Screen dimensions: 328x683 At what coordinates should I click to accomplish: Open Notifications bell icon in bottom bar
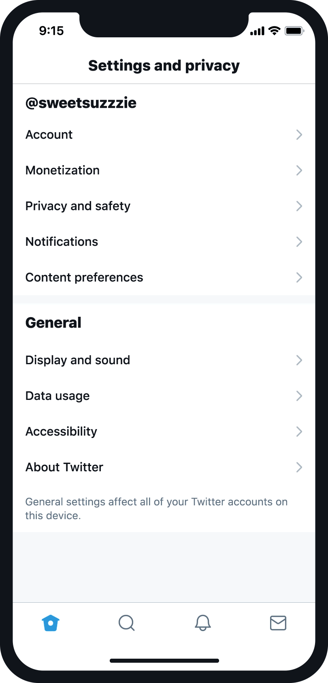click(x=203, y=623)
